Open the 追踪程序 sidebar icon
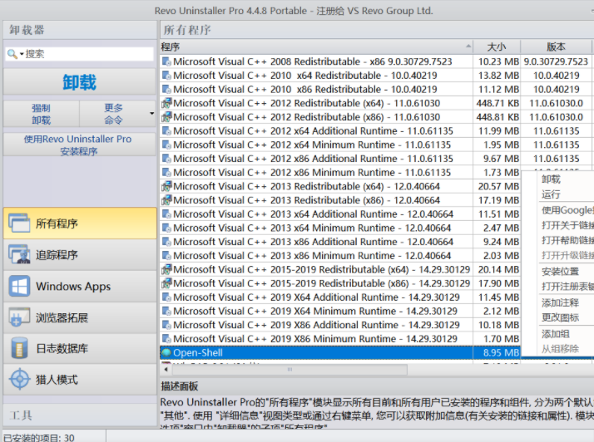The image size is (594, 442). point(19,255)
